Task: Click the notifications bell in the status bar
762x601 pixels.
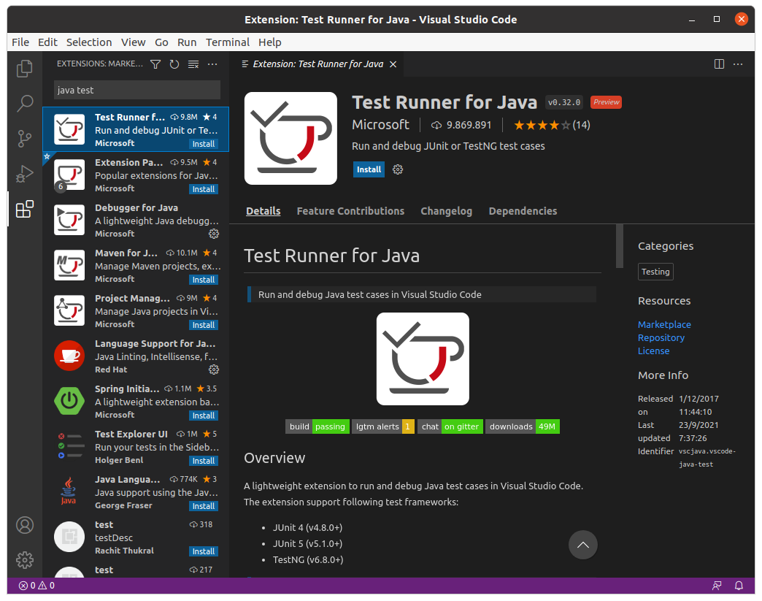Action: [x=738, y=585]
